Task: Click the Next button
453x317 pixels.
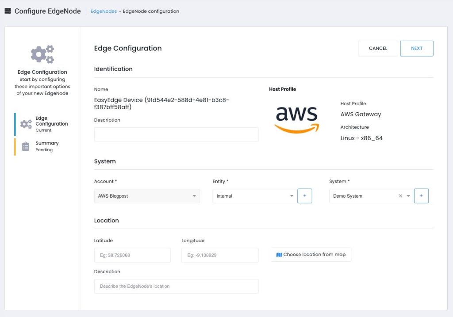Action: point(417,49)
